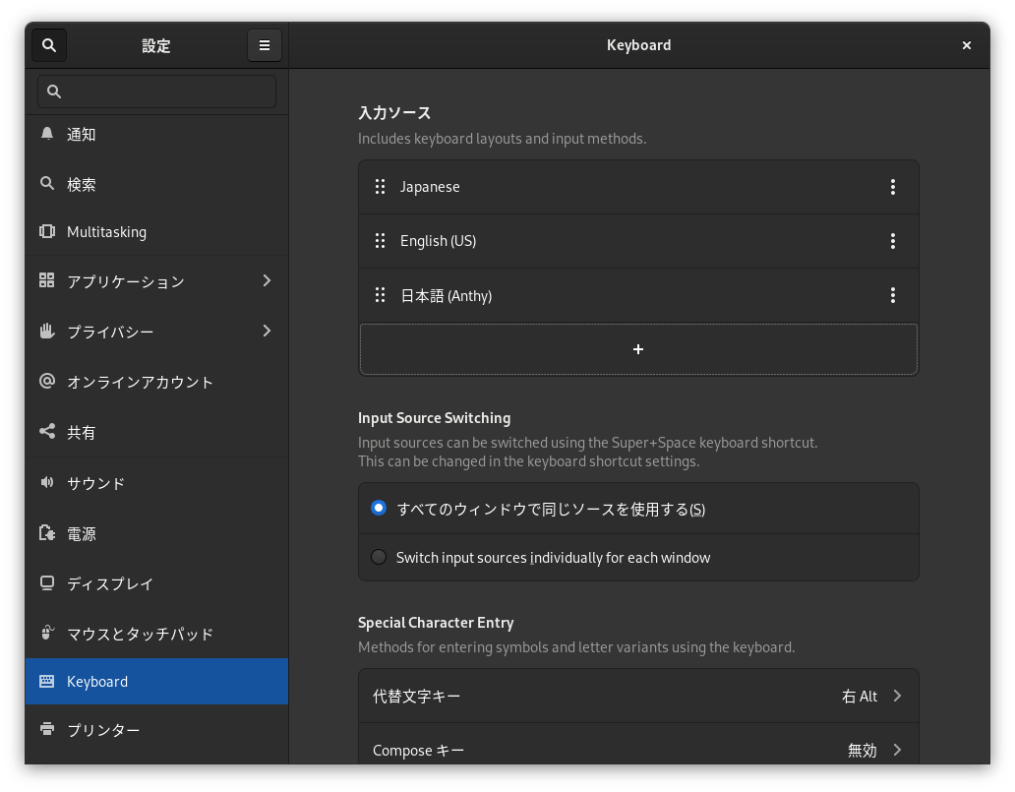Click the printer icon beside プリンター
The width and height of the screenshot is (1015, 792).
pyautogui.click(x=46, y=728)
